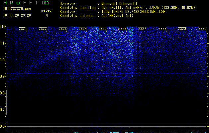Click the 0.6 kHz frequency tick label

[2, 126]
